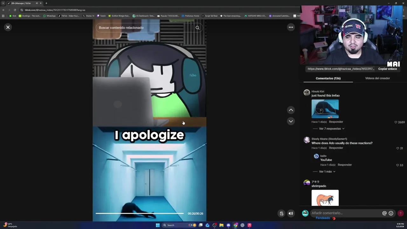The image size is (407, 229).
Task: Like kaito's 'YouTube' reply heart
Action: tap(397, 165)
